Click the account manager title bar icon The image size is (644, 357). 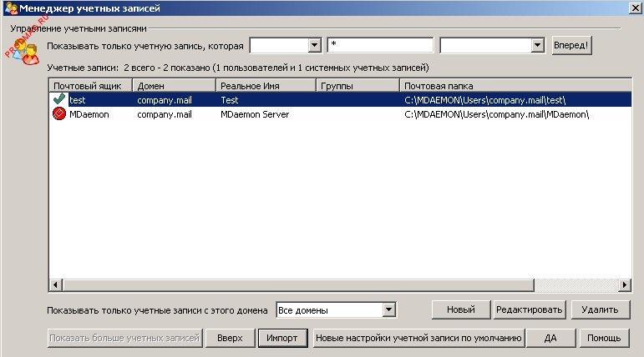(10, 8)
